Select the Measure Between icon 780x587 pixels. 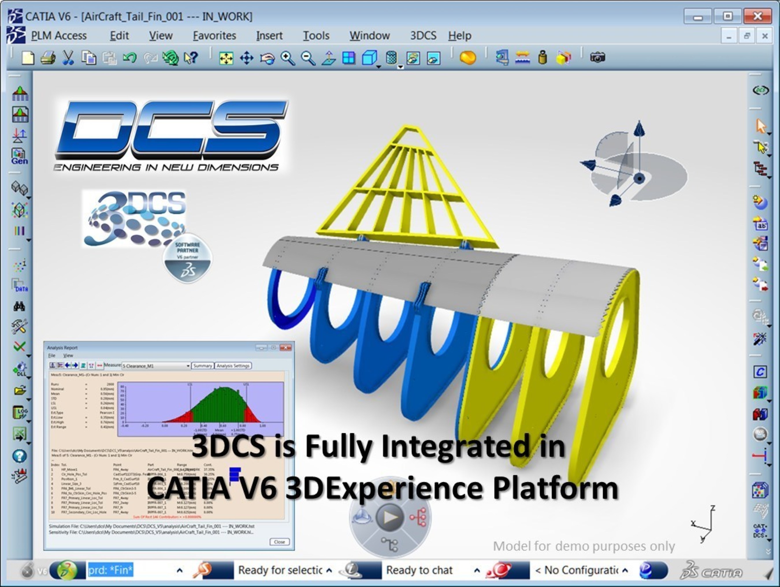click(523, 58)
